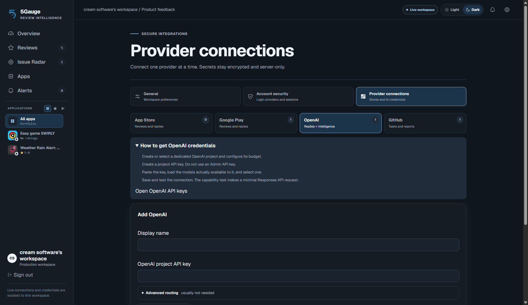Switch to Dark theme
This screenshot has height=305, width=528.
click(x=473, y=10)
